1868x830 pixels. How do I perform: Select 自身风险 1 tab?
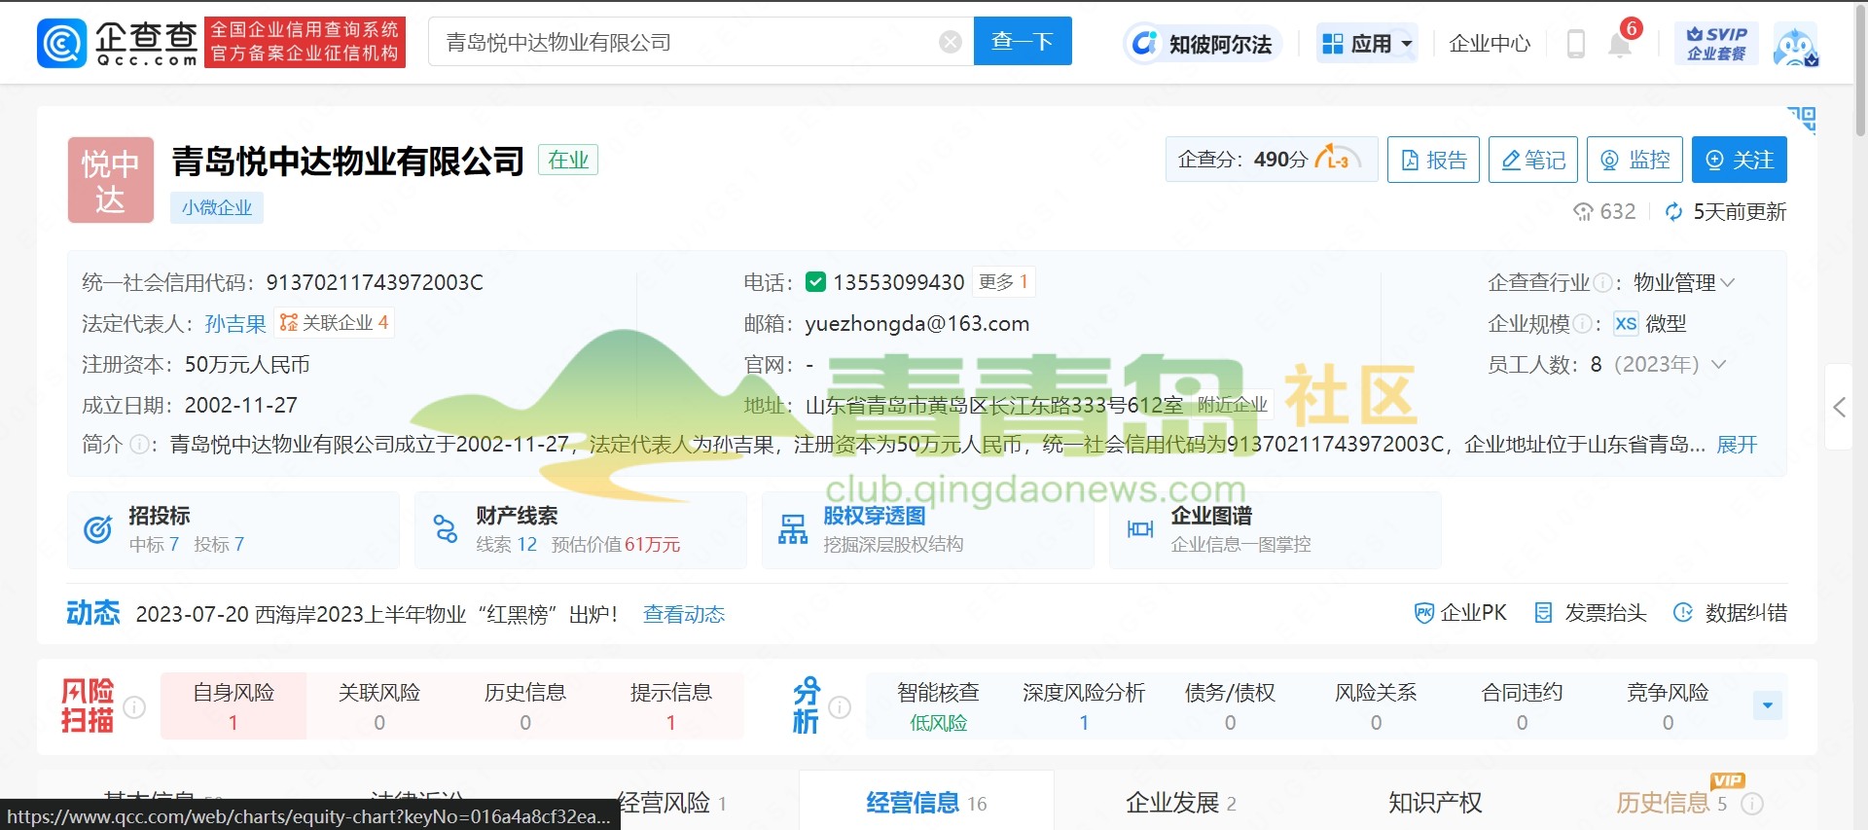pyautogui.click(x=233, y=705)
